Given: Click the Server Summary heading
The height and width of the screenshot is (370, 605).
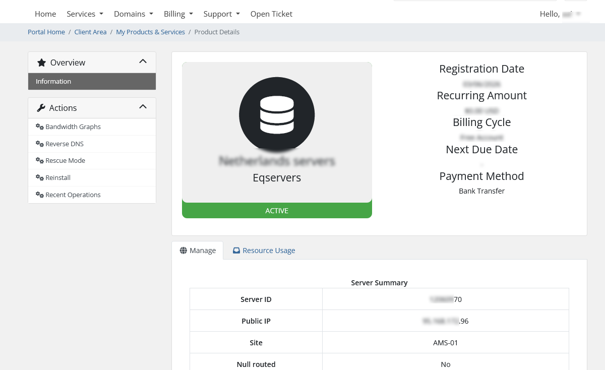Looking at the screenshot, I should [379, 282].
